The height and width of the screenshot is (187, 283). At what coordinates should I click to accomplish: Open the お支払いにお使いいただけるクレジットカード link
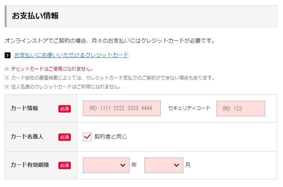point(71,55)
